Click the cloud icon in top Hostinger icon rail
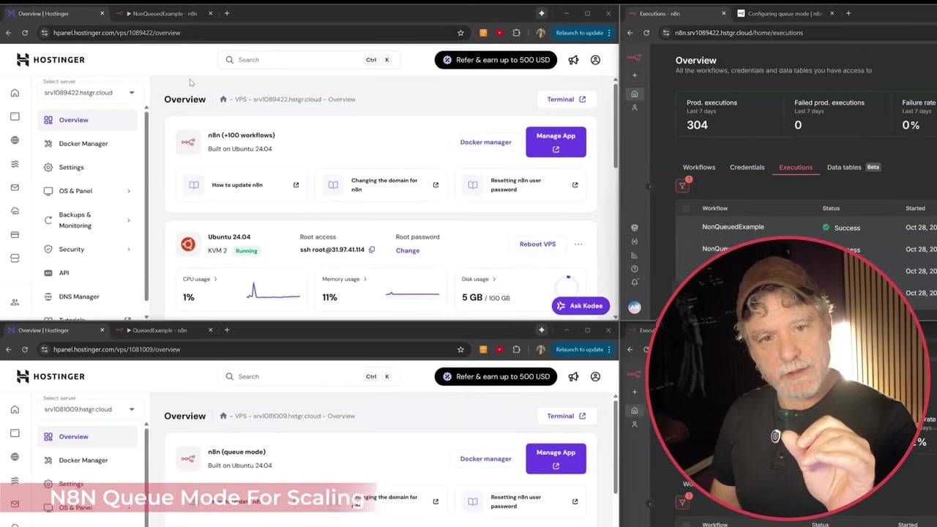 pyautogui.click(x=15, y=212)
